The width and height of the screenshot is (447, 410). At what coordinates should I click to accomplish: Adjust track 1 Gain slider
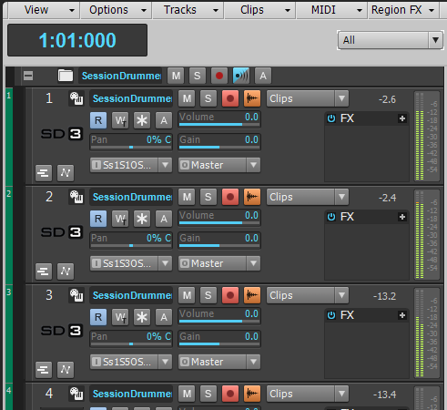click(x=219, y=142)
